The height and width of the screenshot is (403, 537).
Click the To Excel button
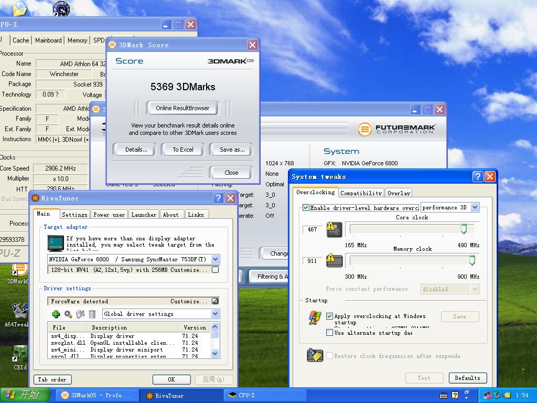click(x=182, y=150)
